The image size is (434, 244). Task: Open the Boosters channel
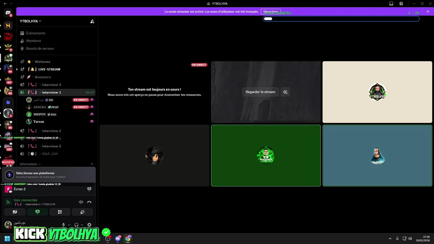coord(56,77)
